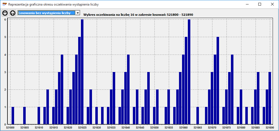Click x-axis label 521890
279x131 pixels.
[270, 128]
